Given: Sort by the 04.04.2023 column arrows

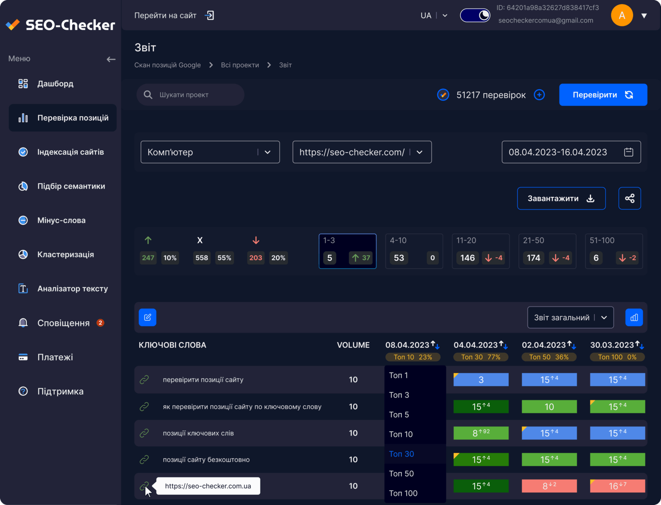Looking at the screenshot, I should click(503, 345).
